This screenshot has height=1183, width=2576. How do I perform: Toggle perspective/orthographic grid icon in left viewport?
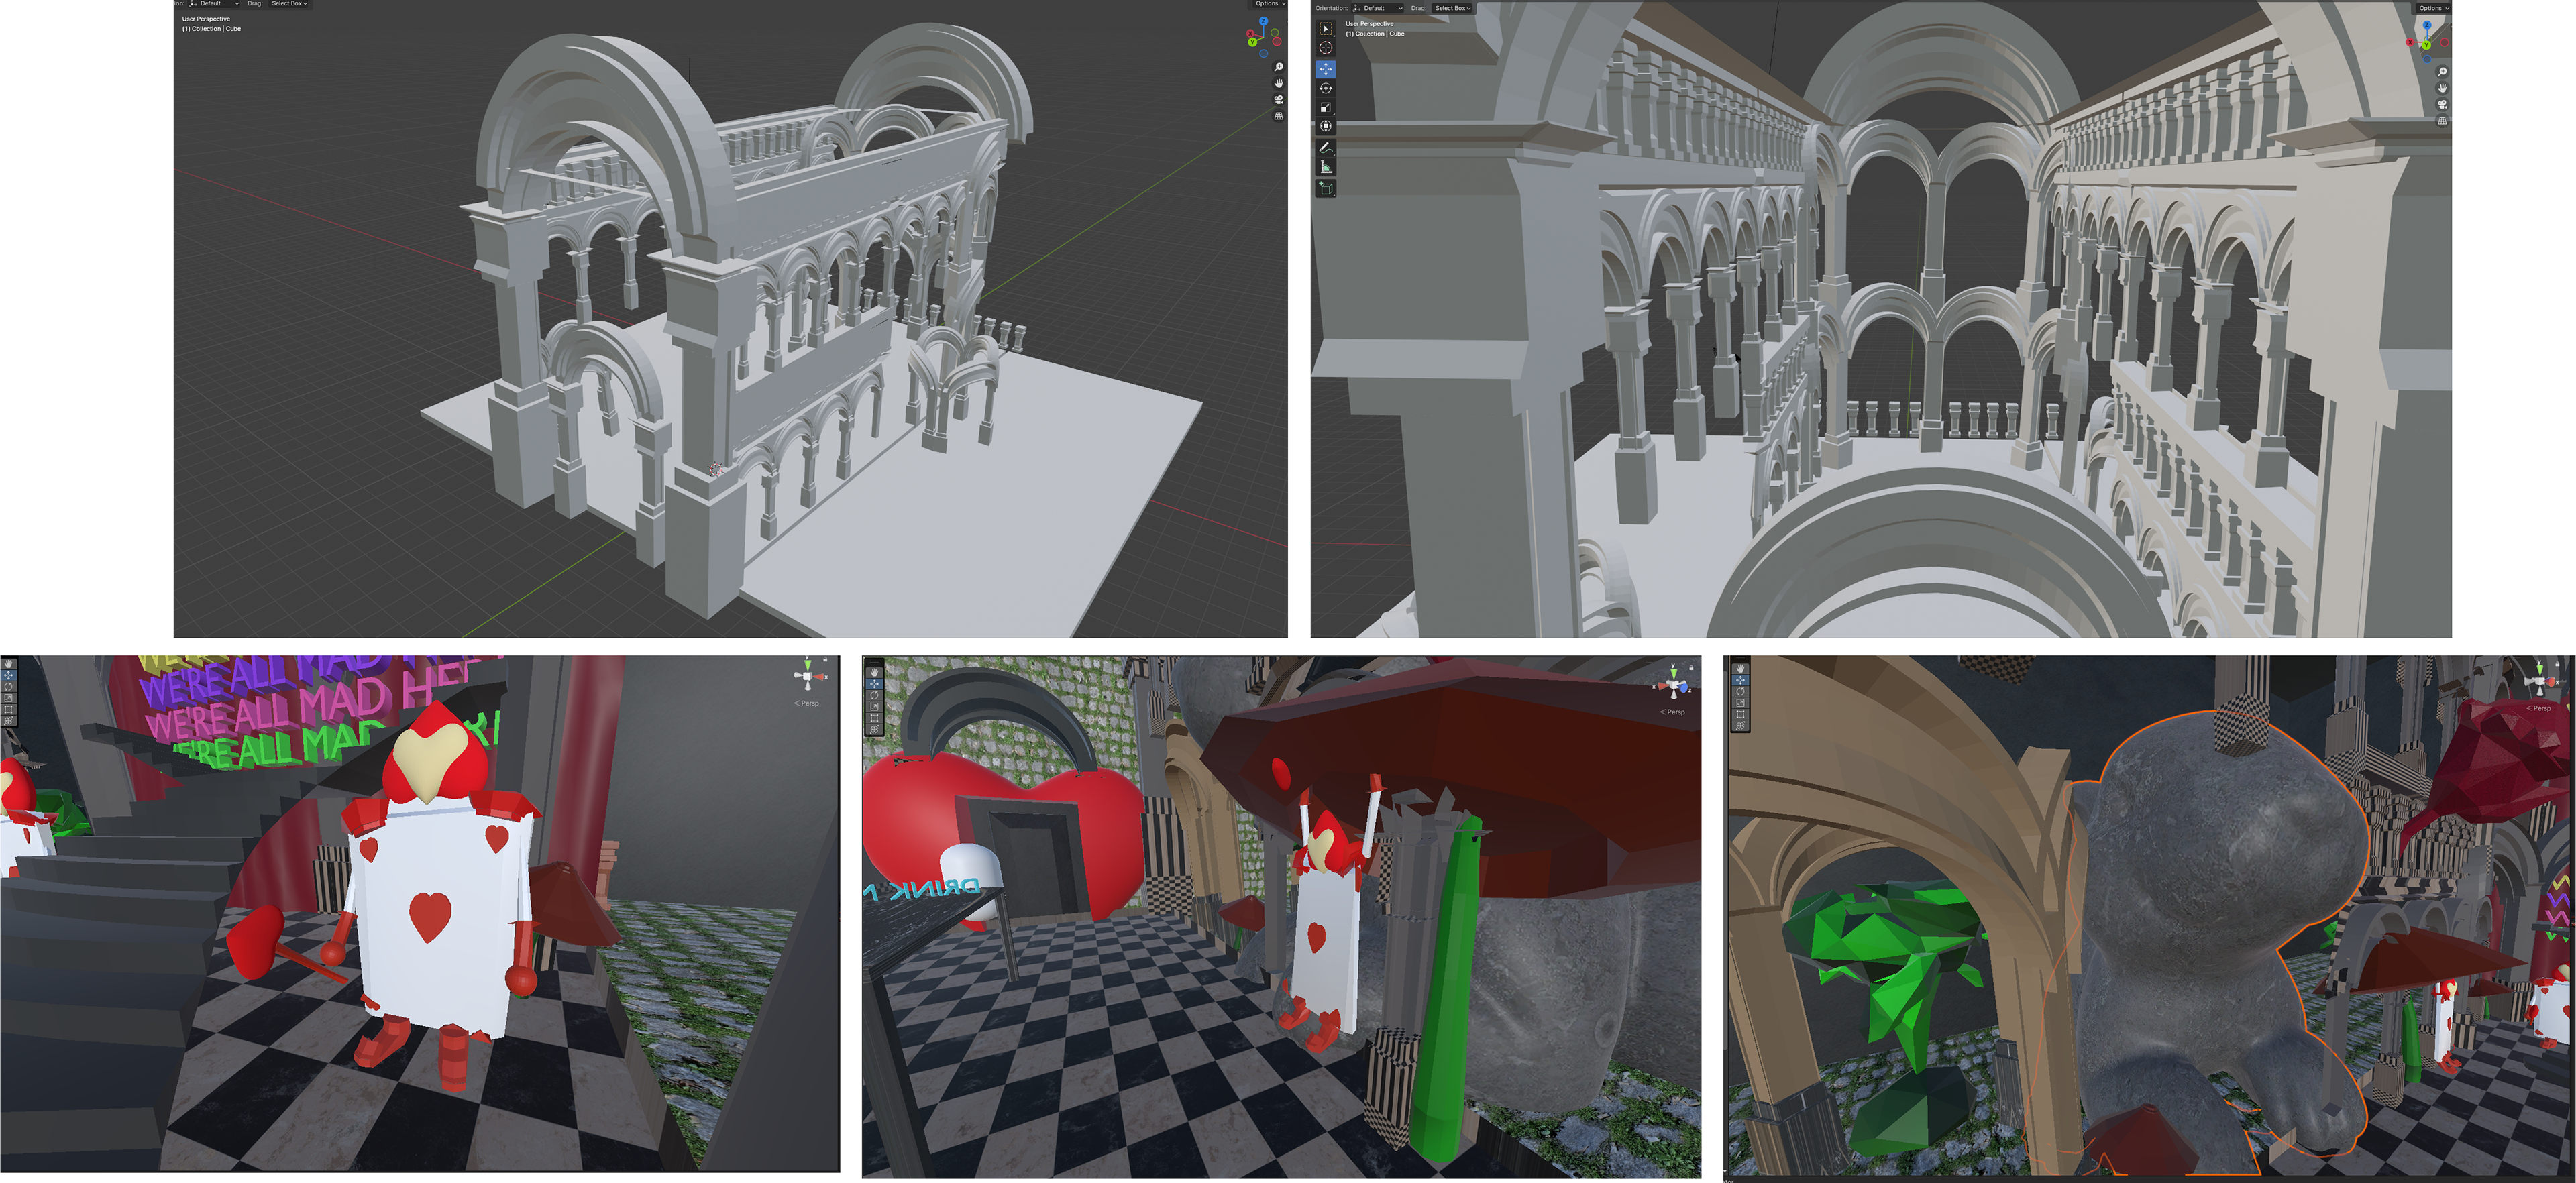click(1279, 116)
